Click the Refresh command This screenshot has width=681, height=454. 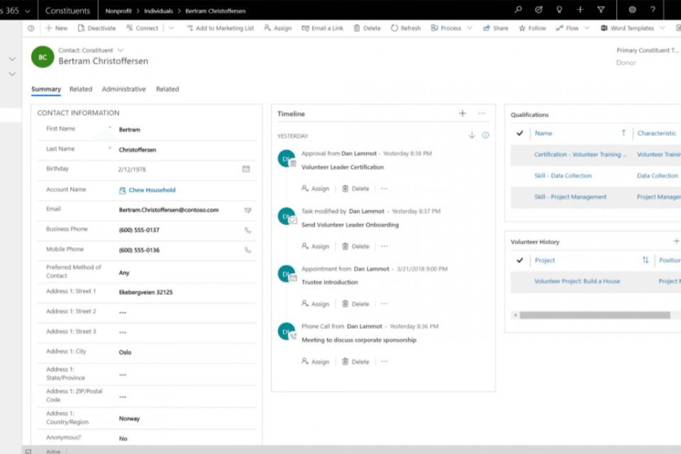(405, 28)
